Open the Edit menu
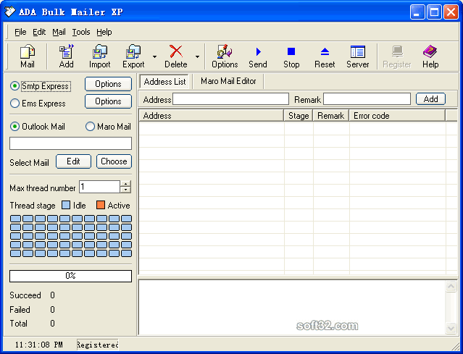Image resolution: width=463 pixels, height=354 pixels. [x=39, y=32]
